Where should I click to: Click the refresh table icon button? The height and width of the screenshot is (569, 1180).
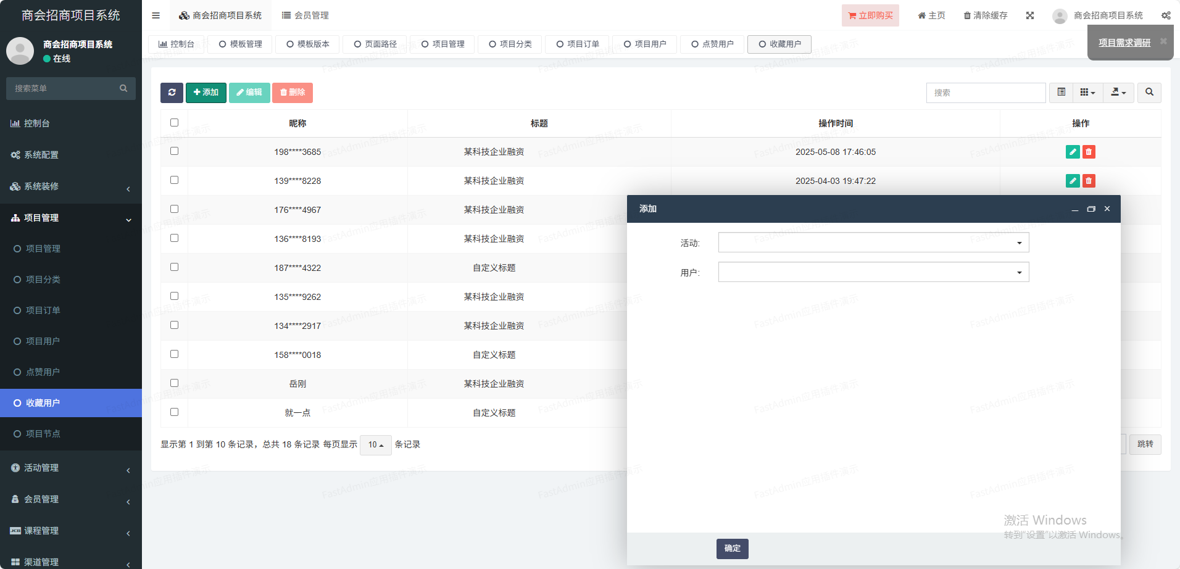click(x=172, y=93)
